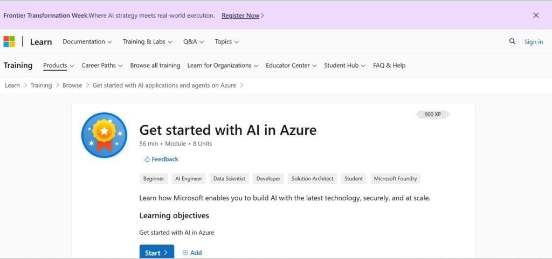Select the AI Engineer tag
Viewport: 552px width, 259px height.
click(189, 178)
